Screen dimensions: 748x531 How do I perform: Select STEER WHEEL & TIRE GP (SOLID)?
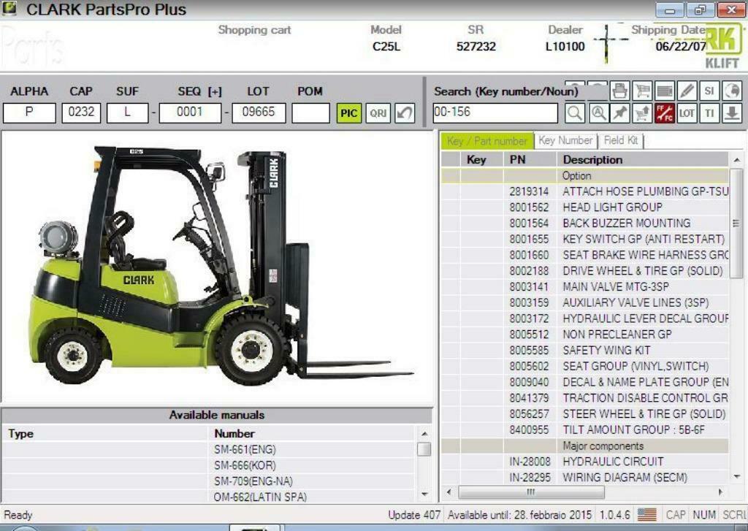[585, 414]
